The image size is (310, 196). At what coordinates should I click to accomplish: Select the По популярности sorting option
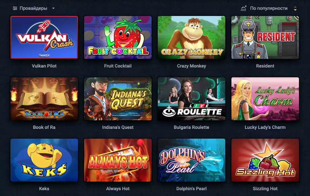[269, 8]
